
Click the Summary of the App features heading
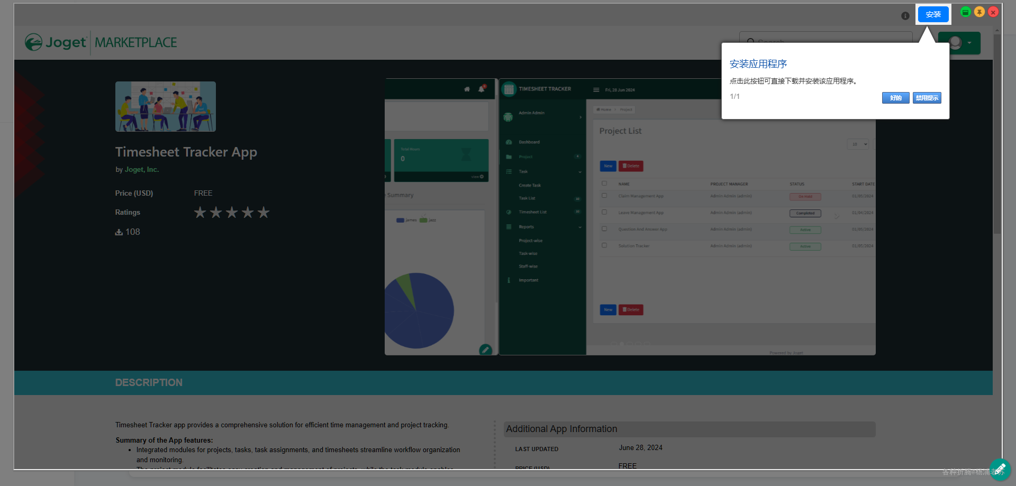[165, 441]
